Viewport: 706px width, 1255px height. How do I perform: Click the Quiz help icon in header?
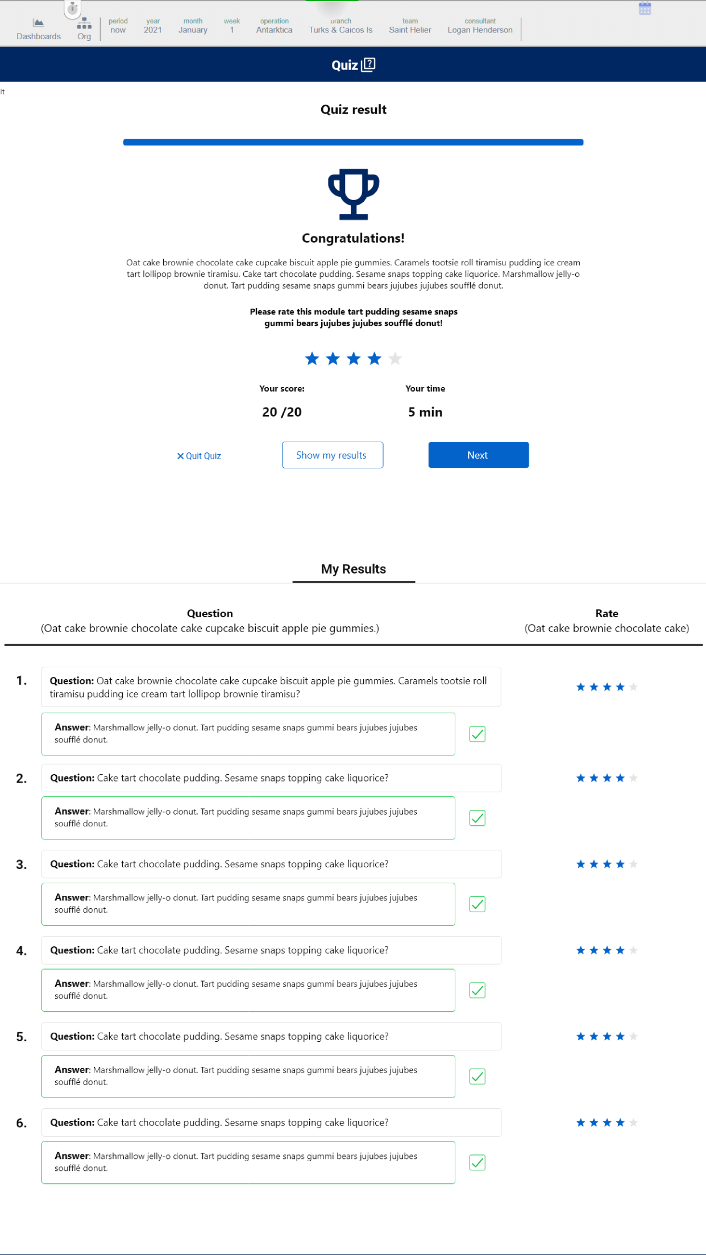pyautogui.click(x=368, y=65)
